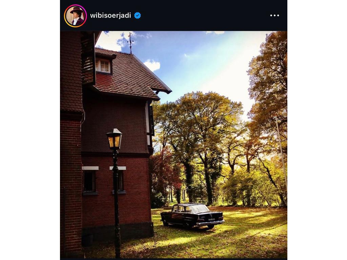Click the lit street lamp lantern
The width and height of the screenshot is (347, 260).
pos(114,139)
